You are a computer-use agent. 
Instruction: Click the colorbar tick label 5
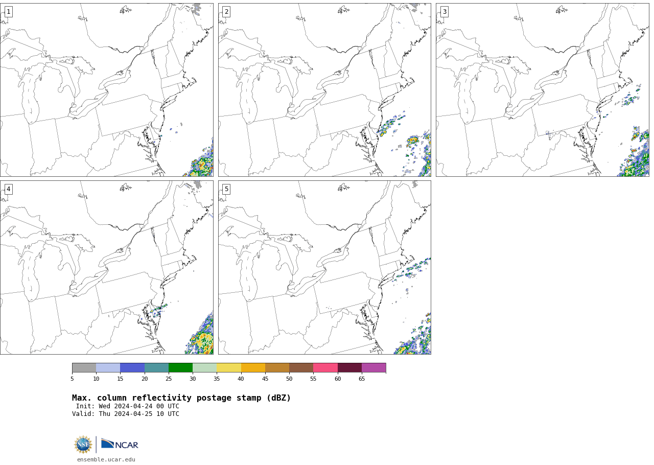click(x=72, y=379)
